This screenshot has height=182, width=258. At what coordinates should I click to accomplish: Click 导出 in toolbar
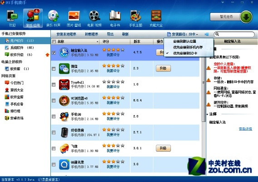point(110,34)
